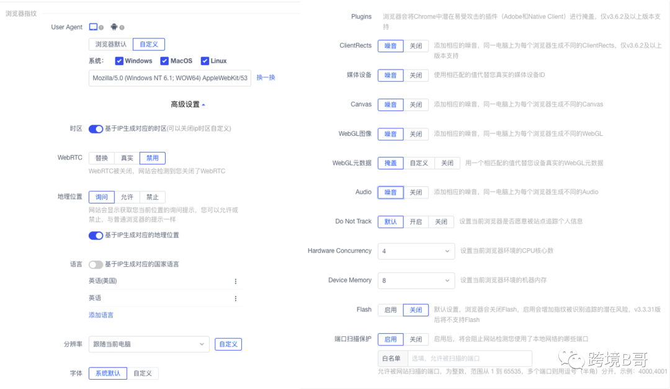
Task: Set WebRTC to 禁用
Action: 153,158
